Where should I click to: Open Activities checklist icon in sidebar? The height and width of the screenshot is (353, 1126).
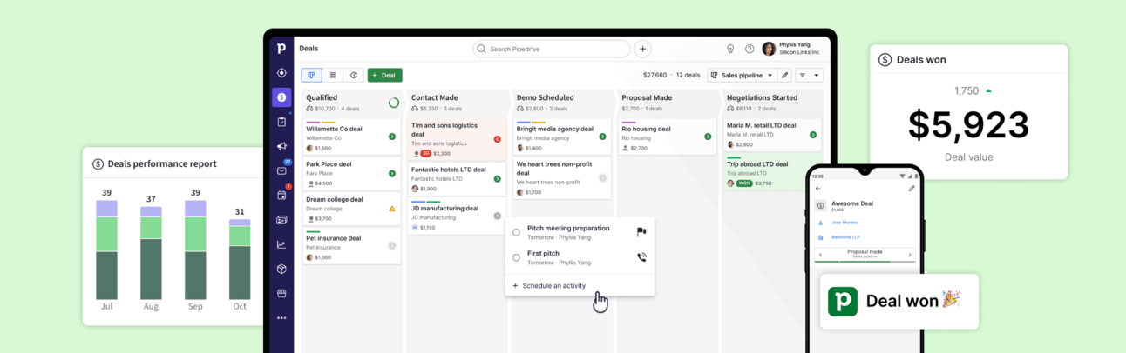(x=281, y=123)
